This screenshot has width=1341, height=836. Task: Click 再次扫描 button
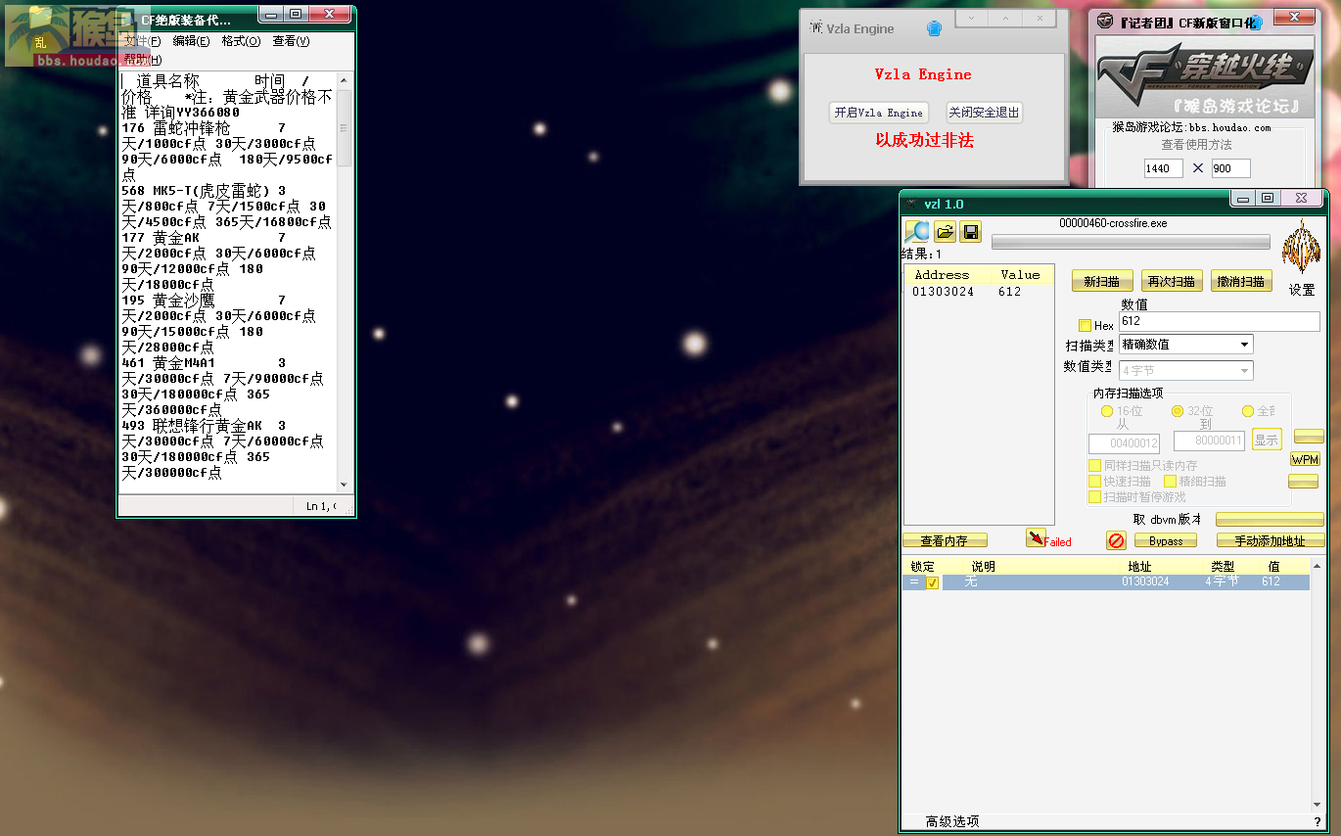(x=1172, y=281)
